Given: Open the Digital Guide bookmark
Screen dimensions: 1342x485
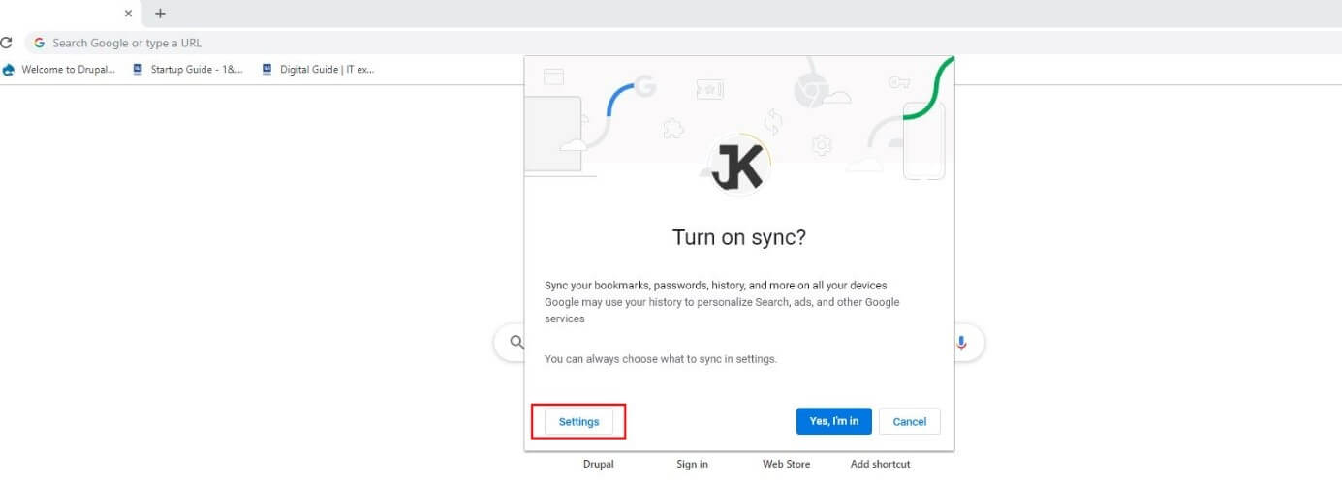Looking at the screenshot, I should pos(318,70).
